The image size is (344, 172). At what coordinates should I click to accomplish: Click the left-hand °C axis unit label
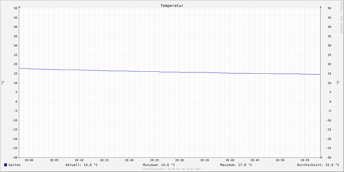(x=3, y=82)
